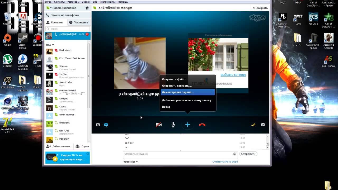Hang up from the active call row in sidebar

pyautogui.click(x=87, y=34)
